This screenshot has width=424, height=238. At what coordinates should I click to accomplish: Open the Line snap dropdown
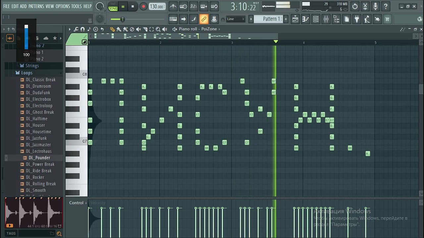(236, 19)
